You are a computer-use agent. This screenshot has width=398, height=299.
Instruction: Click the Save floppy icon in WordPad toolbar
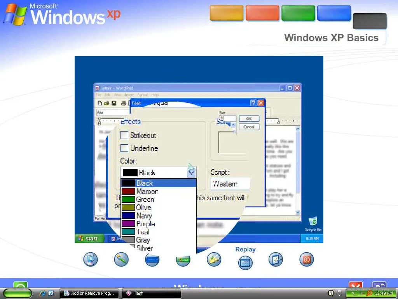pos(114,103)
